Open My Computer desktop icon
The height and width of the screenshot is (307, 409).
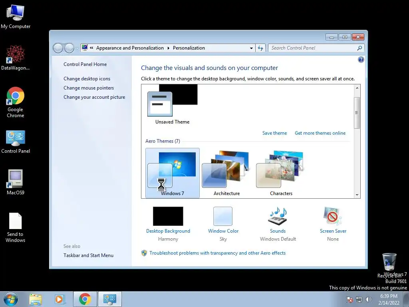tap(16, 16)
